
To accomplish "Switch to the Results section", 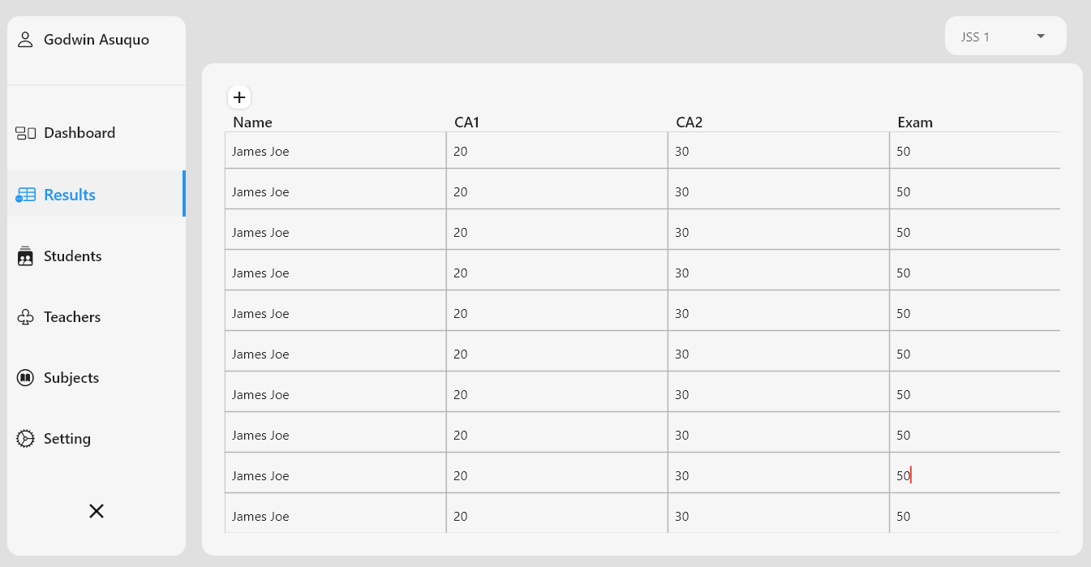I will (69, 194).
